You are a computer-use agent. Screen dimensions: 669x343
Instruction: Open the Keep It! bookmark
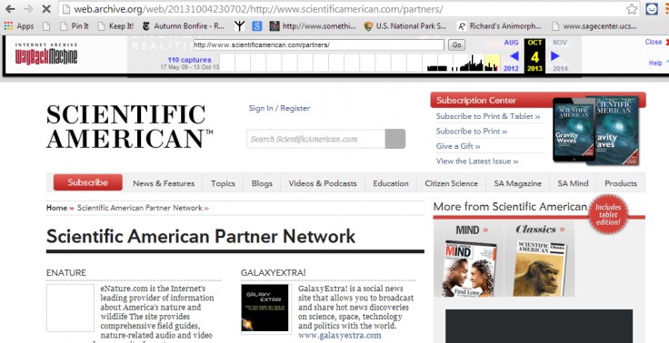coord(115,26)
